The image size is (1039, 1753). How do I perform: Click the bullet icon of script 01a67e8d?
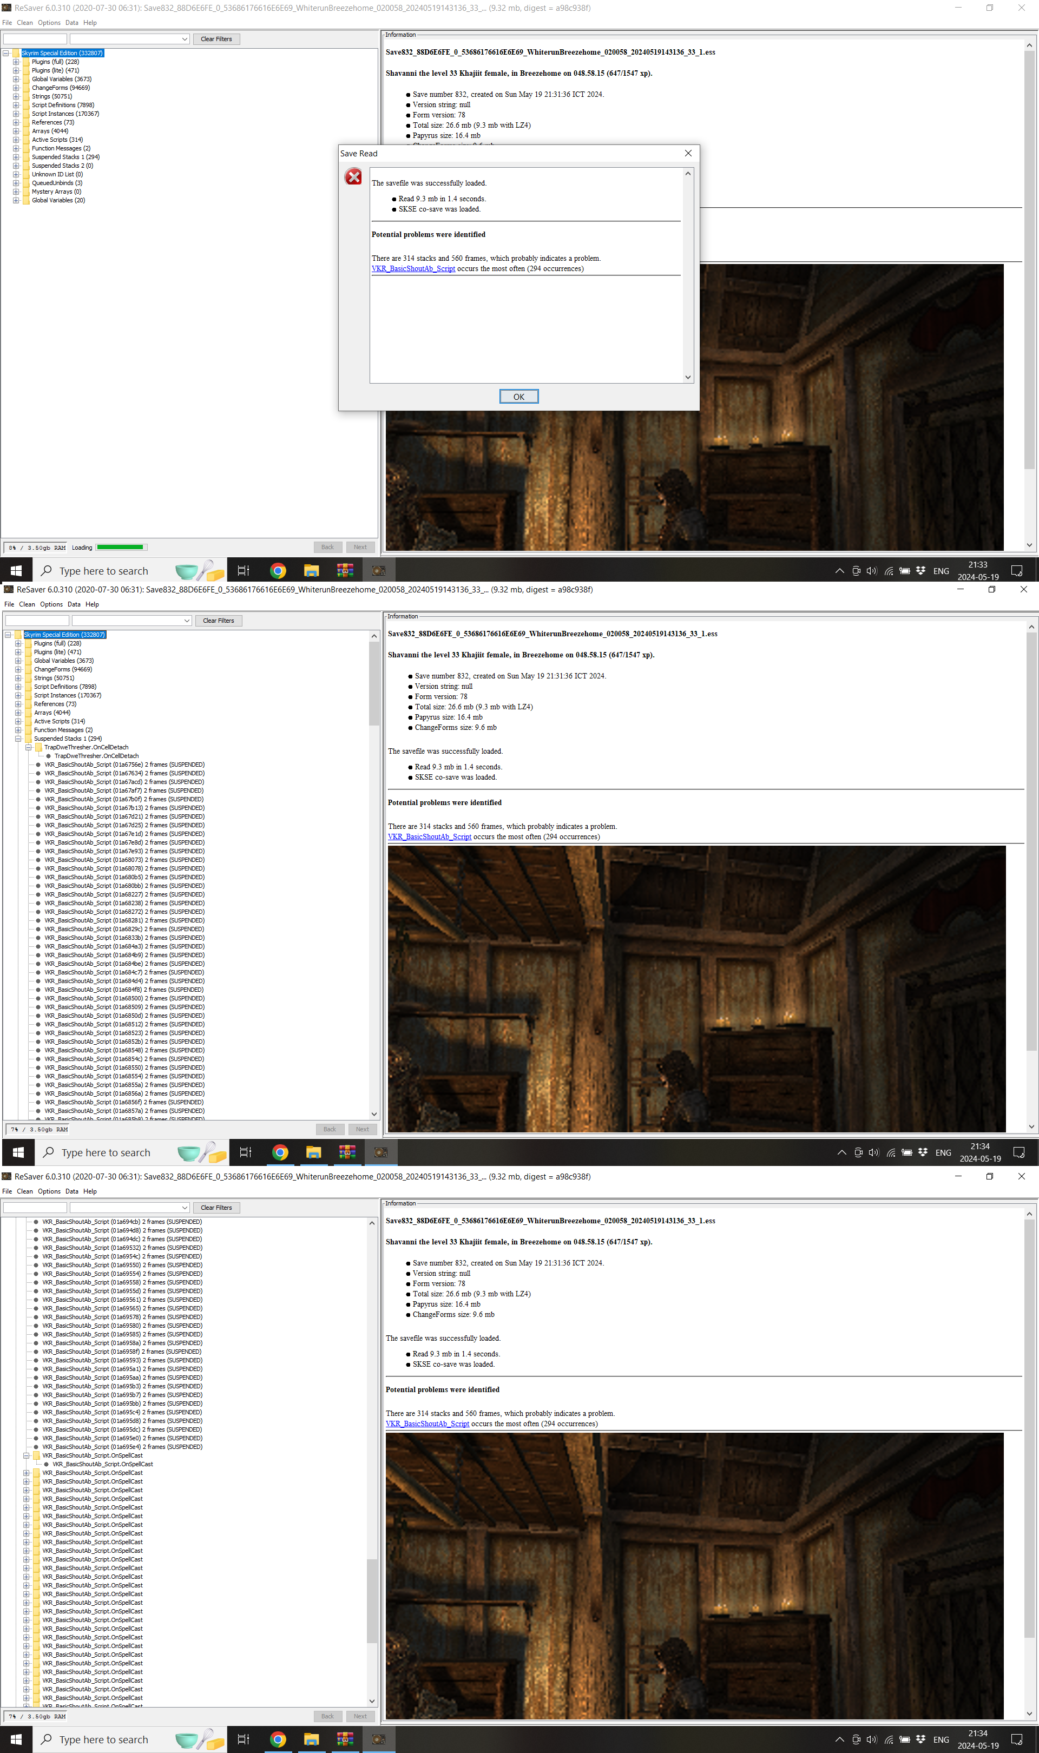click(x=38, y=842)
